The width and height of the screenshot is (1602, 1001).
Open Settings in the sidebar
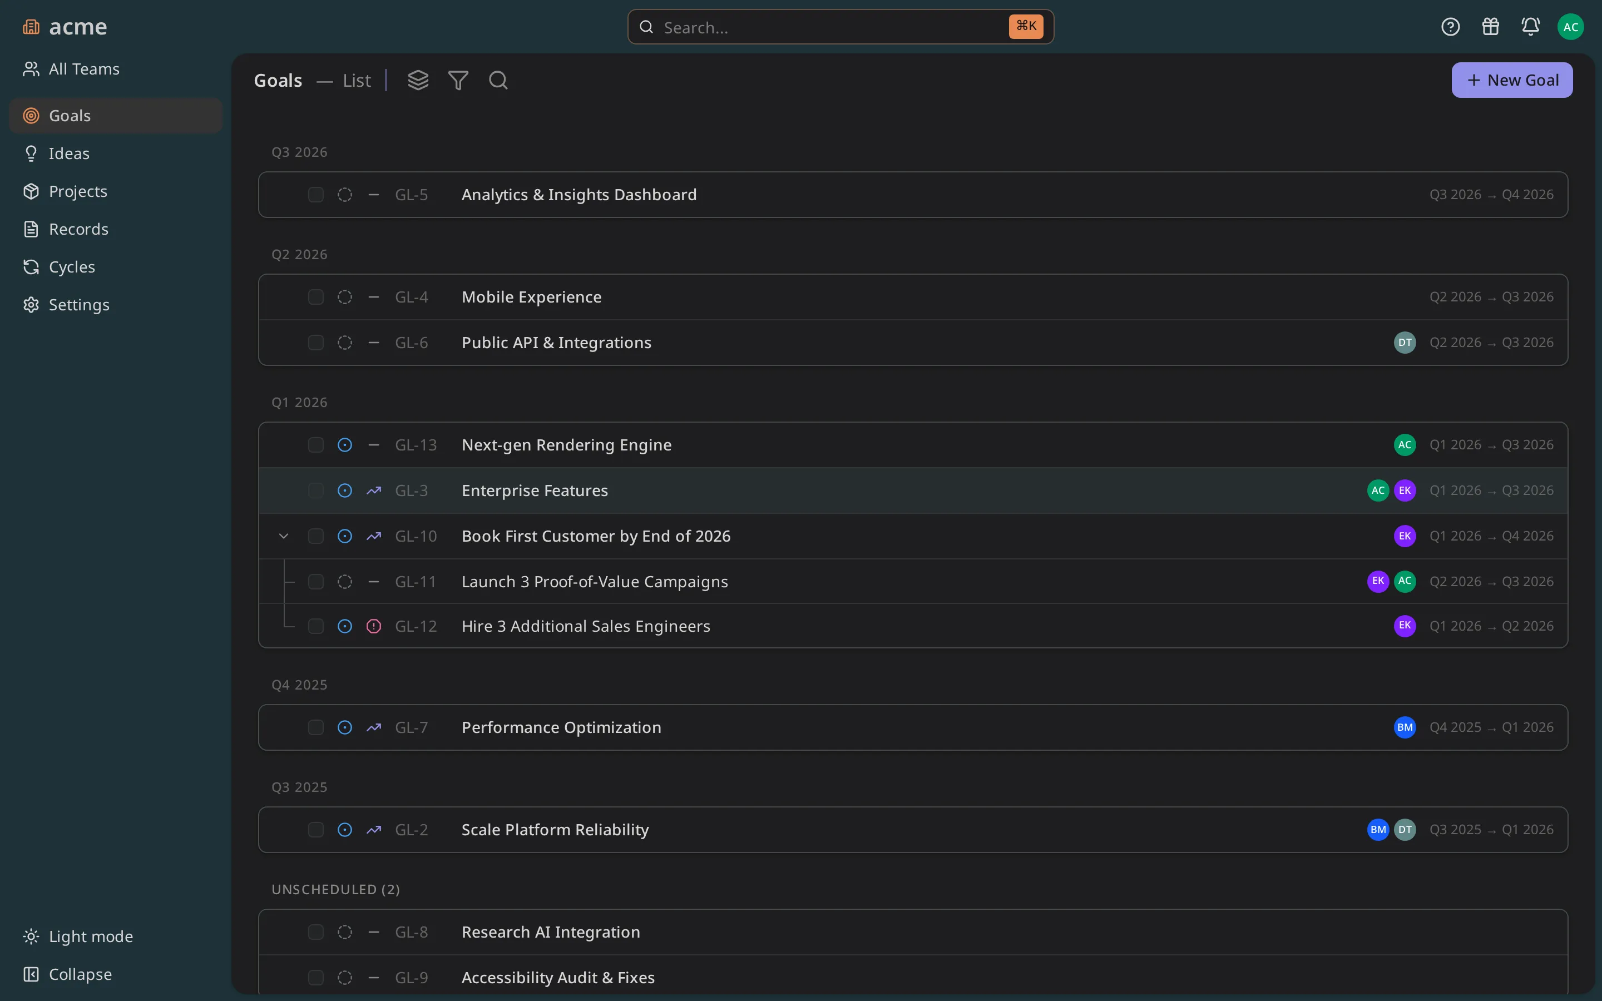(116, 305)
